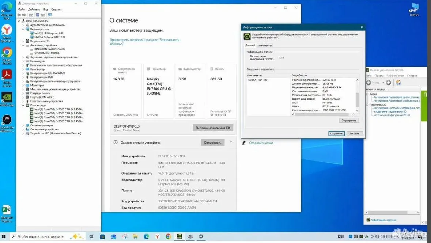Open Управление параметрами 3D task
Screen dimensions: 431x243
[x=390, y=111]
